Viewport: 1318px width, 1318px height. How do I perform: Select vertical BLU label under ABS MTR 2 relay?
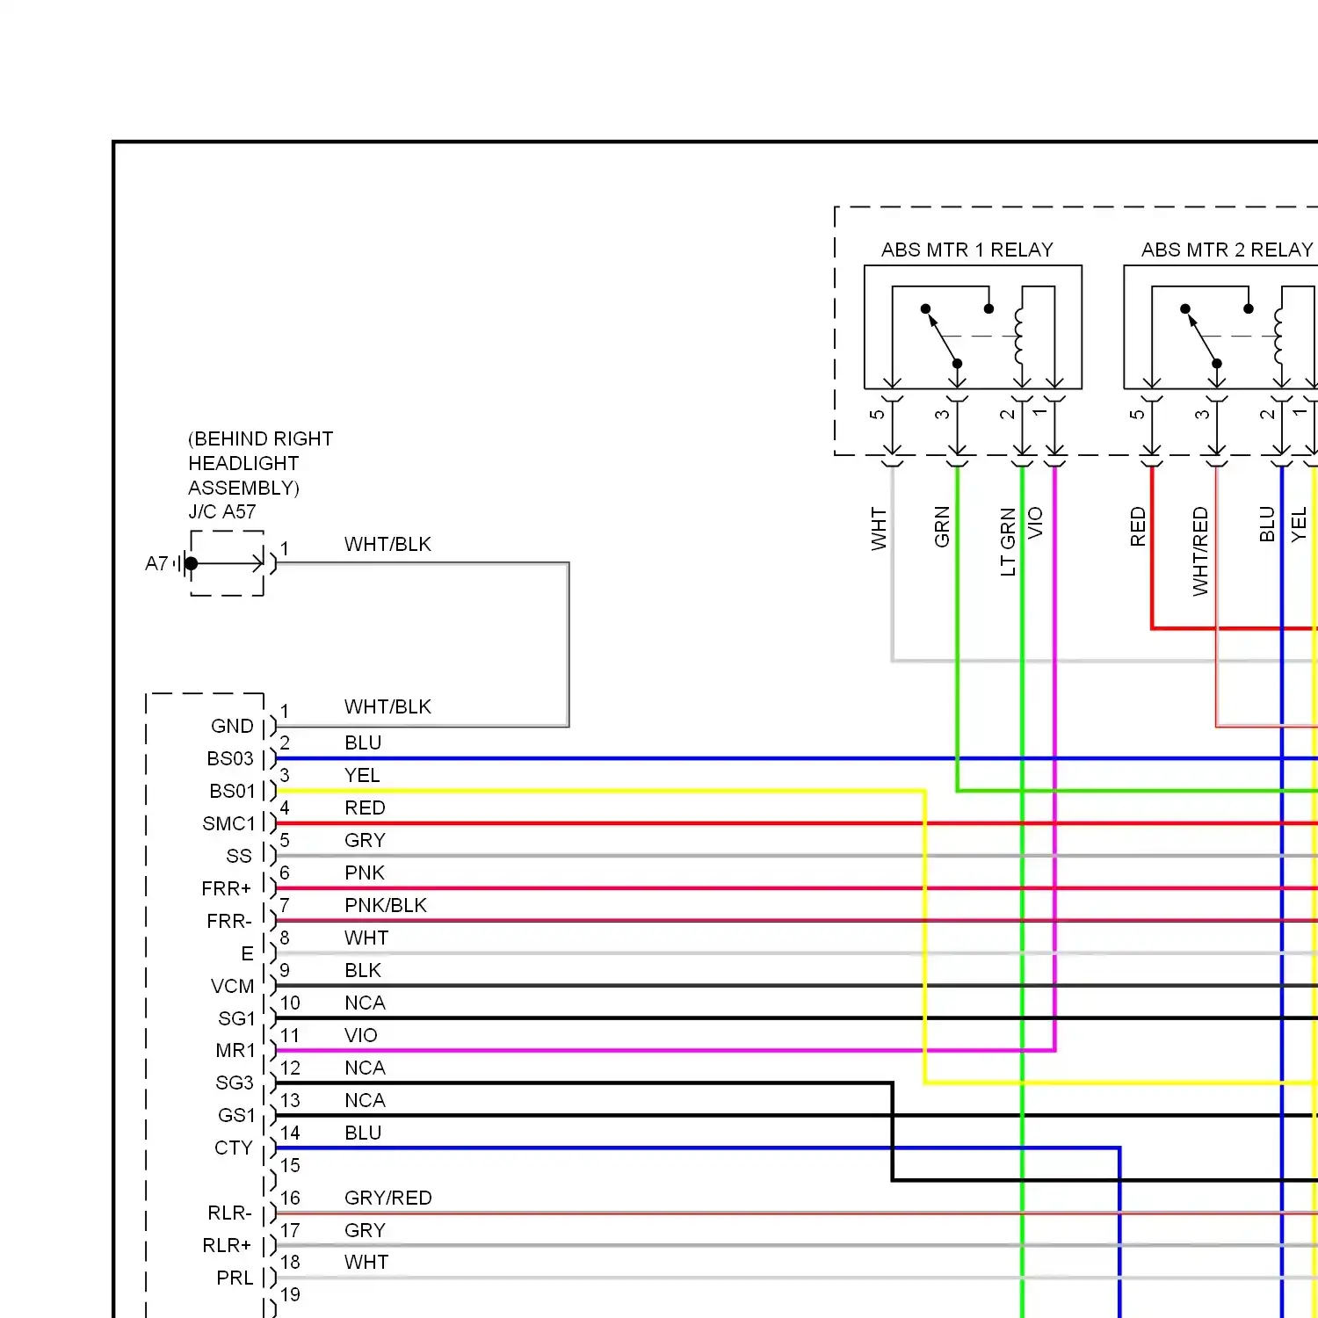click(x=1267, y=525)
